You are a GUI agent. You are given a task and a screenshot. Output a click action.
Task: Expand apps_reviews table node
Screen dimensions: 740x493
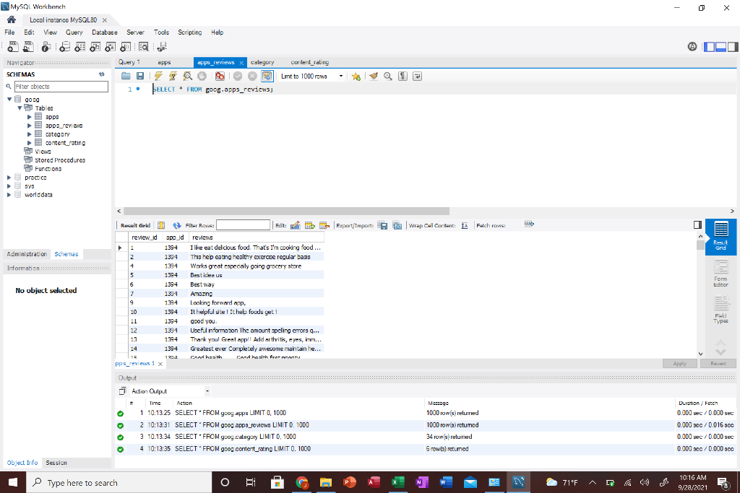coord(29,126)
